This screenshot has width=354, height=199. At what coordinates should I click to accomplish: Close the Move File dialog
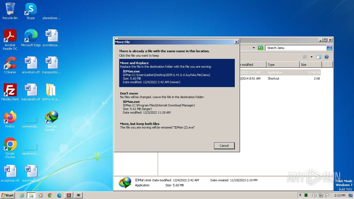tap(236, 42)
